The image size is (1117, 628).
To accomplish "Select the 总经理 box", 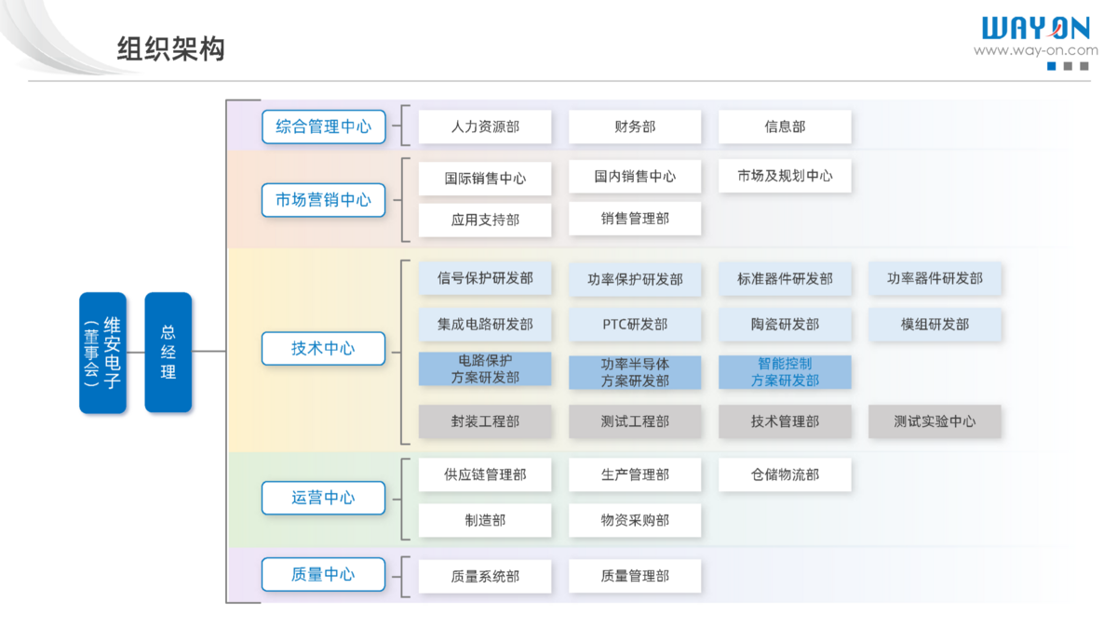I will [168, 353].
